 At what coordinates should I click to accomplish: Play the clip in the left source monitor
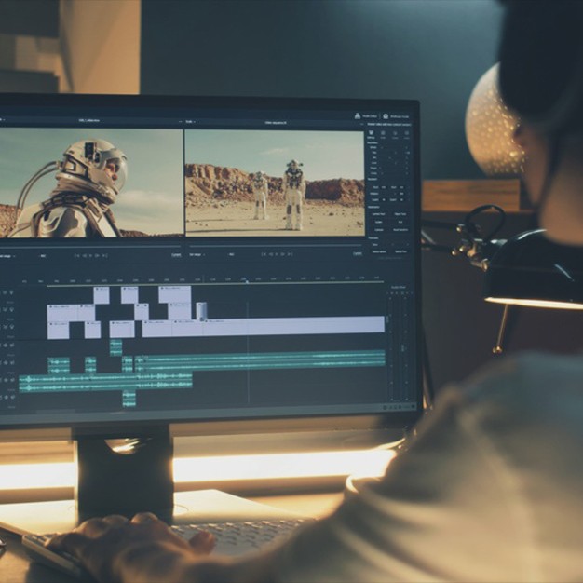91,256
